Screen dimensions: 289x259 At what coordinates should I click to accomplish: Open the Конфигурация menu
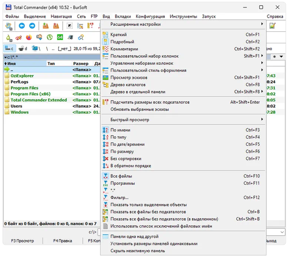[150, 16]
